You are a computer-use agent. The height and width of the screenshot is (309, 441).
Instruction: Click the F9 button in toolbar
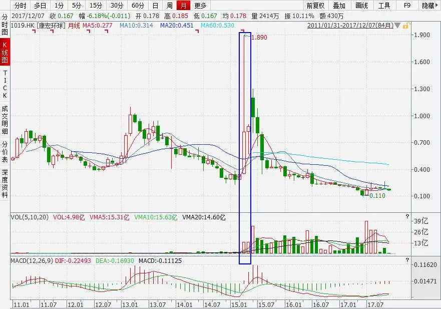407,6
